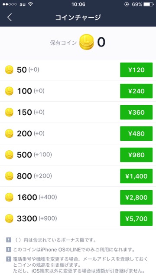Image resolution: width=156 pixels, height=278 pixels.
Task: Tap the coin icon for 100 coins
Action: point(9,91)
